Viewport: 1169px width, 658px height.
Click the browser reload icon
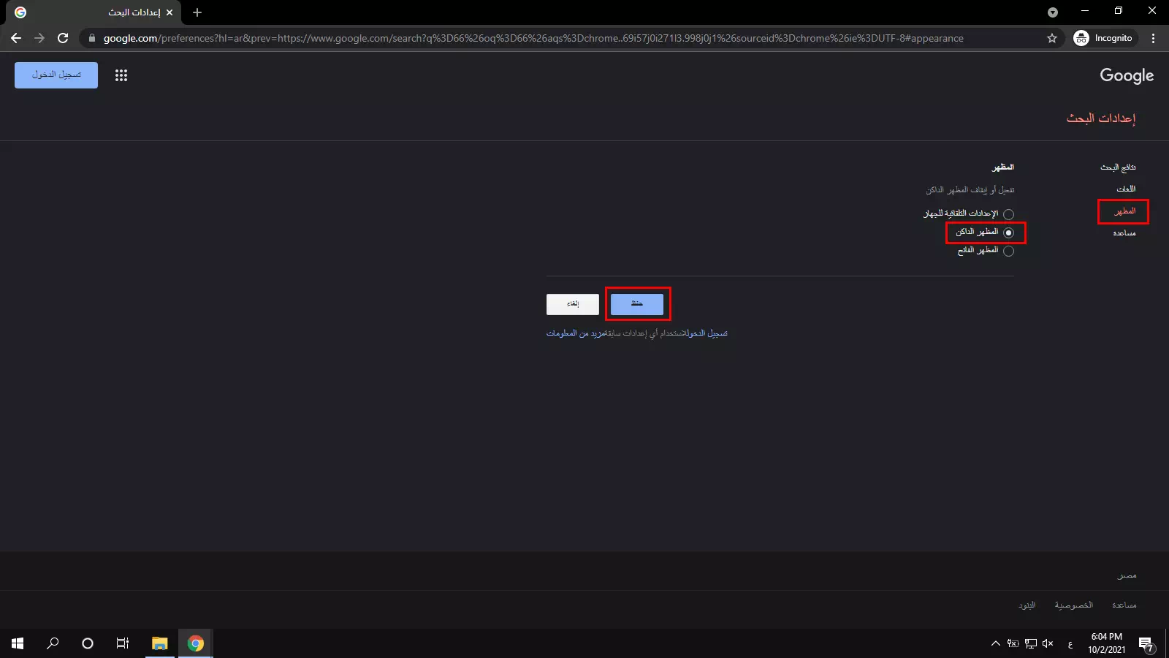click(63, 38)
